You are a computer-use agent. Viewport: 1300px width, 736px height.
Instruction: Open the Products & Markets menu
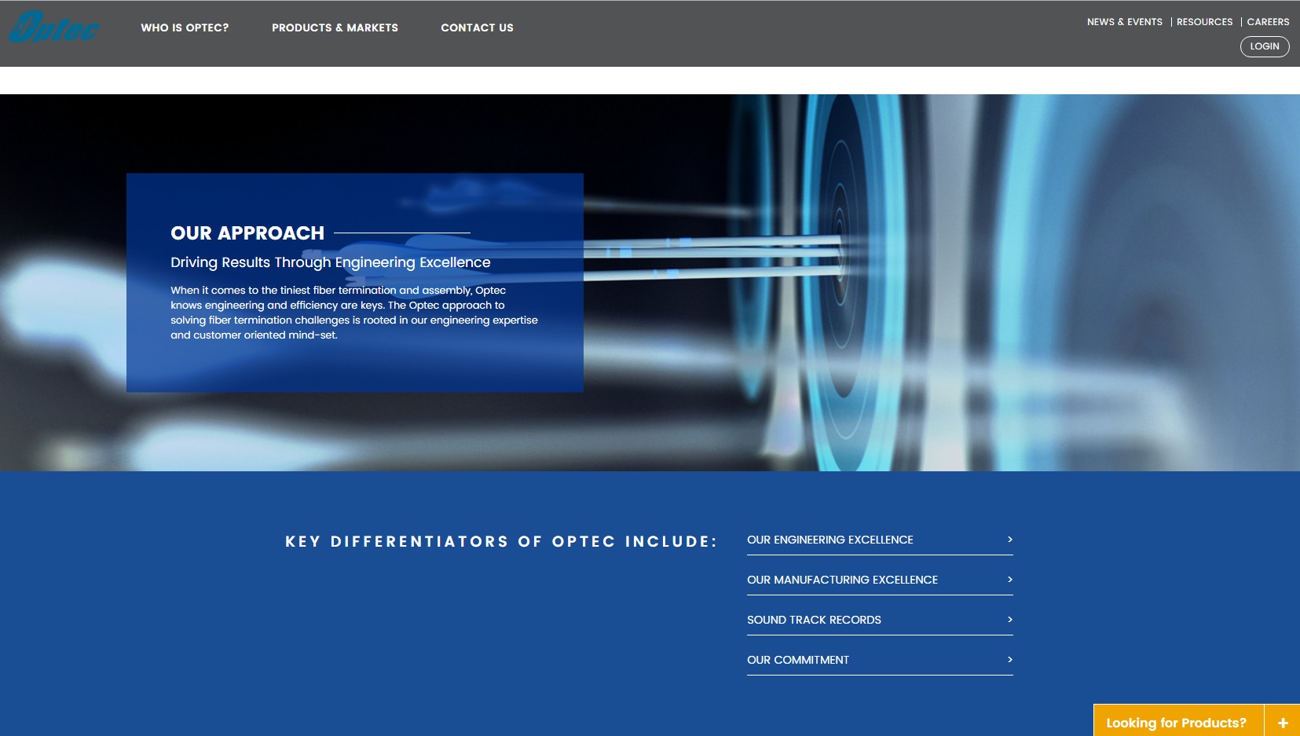pyautogui.click(x=335, y=27)
